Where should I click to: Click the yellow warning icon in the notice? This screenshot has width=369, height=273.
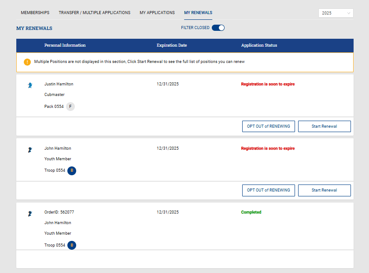pyautogui.click(x=27, y=62)
